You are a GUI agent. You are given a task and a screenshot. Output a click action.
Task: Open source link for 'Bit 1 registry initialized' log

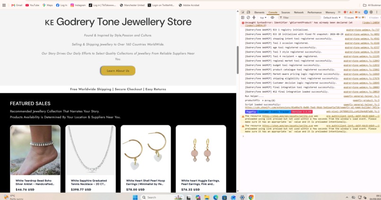coord(363,30)
